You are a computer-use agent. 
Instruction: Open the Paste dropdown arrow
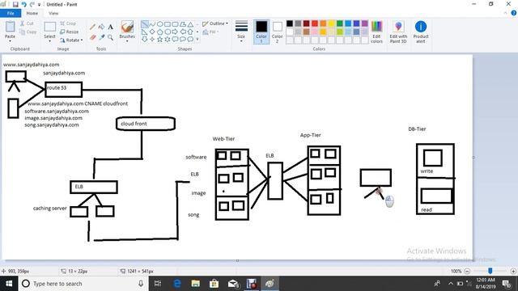[10, 41]
